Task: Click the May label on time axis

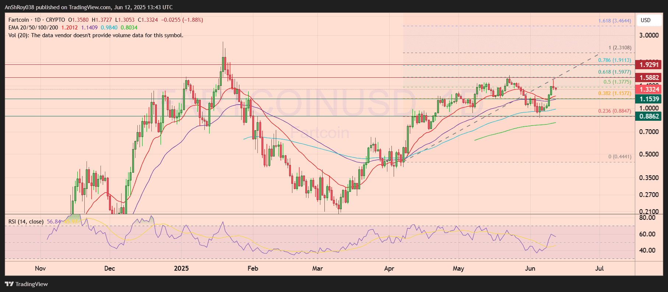Action: coord(458,268)
